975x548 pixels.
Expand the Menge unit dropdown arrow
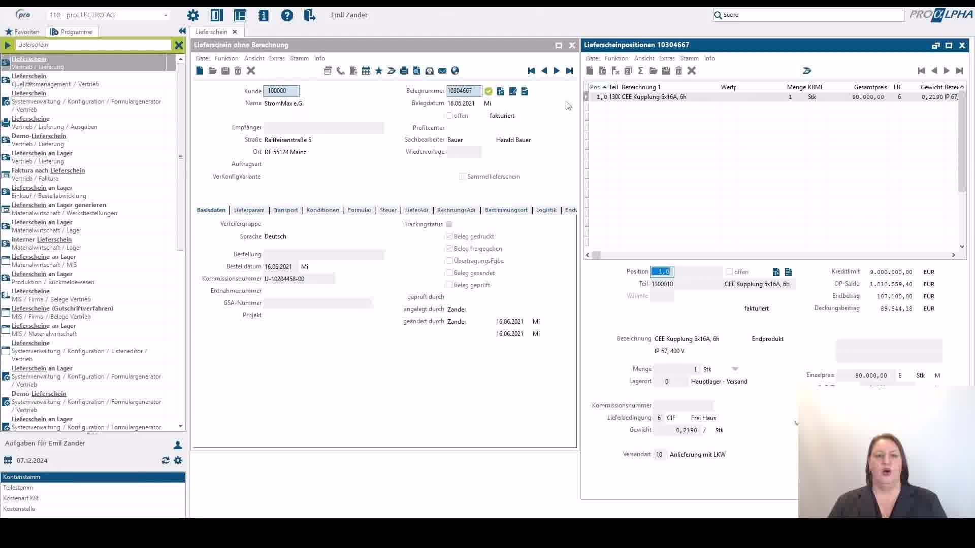pos(735,369)
